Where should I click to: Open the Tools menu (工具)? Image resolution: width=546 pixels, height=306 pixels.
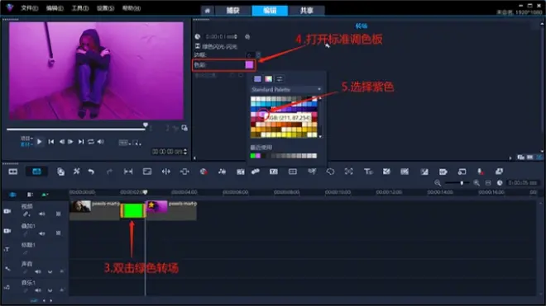coord(80,8)
